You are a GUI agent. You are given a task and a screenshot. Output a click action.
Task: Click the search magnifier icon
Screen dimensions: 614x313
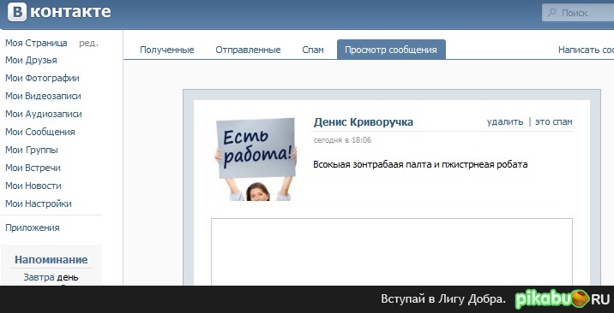pyautogui.click(x=551, y=13)
